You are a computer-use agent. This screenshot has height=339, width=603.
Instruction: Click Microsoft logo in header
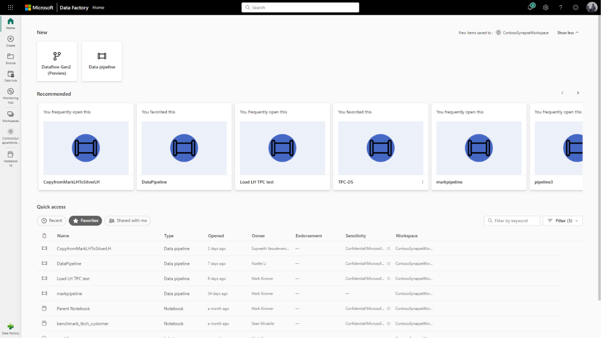(x=39, y=7)
